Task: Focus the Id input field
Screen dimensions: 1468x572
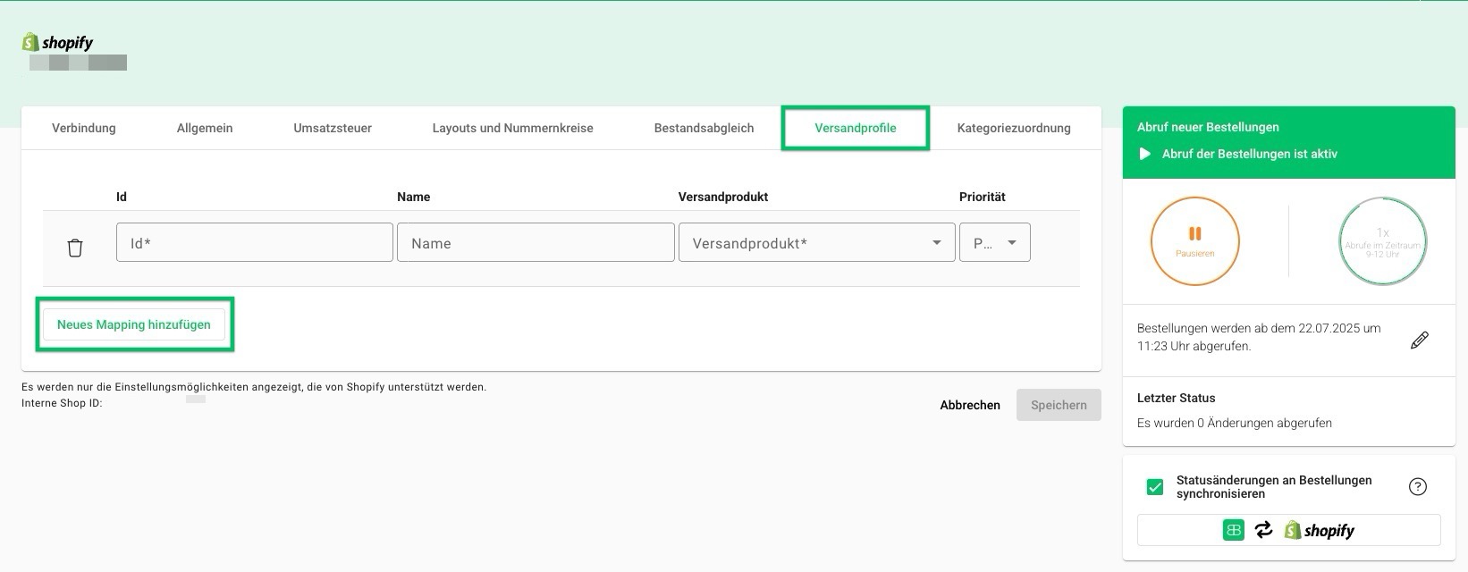Action: pyautogui.click(x=255, y=242)
